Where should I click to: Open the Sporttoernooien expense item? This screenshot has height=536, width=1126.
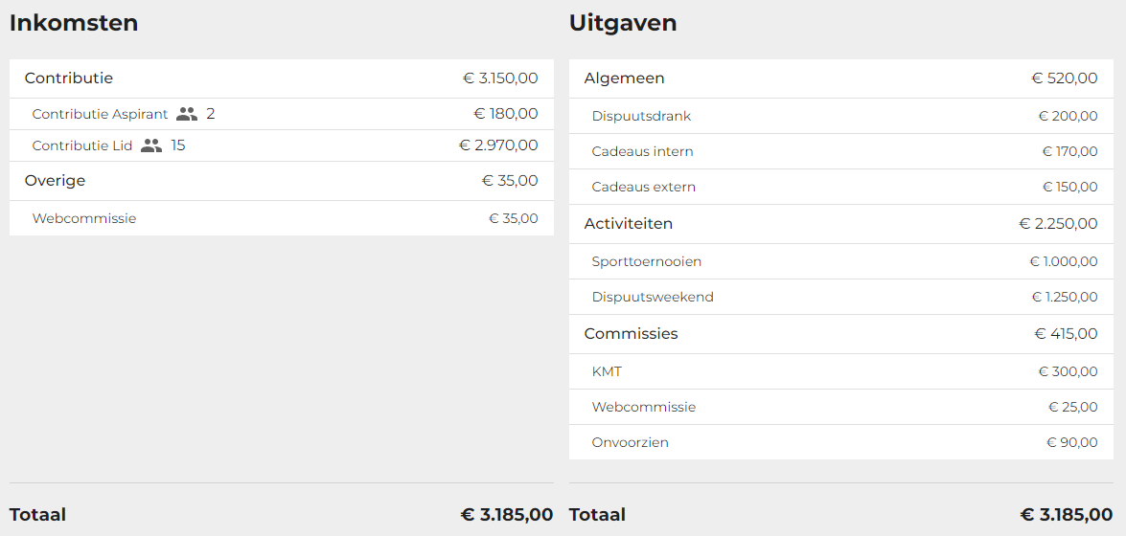pyautogui.click(x=841, y=261)
